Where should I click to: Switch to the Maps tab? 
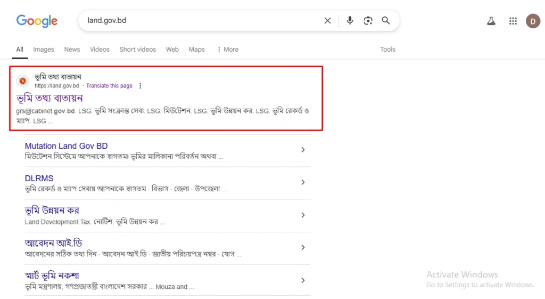tap(197, 50)
